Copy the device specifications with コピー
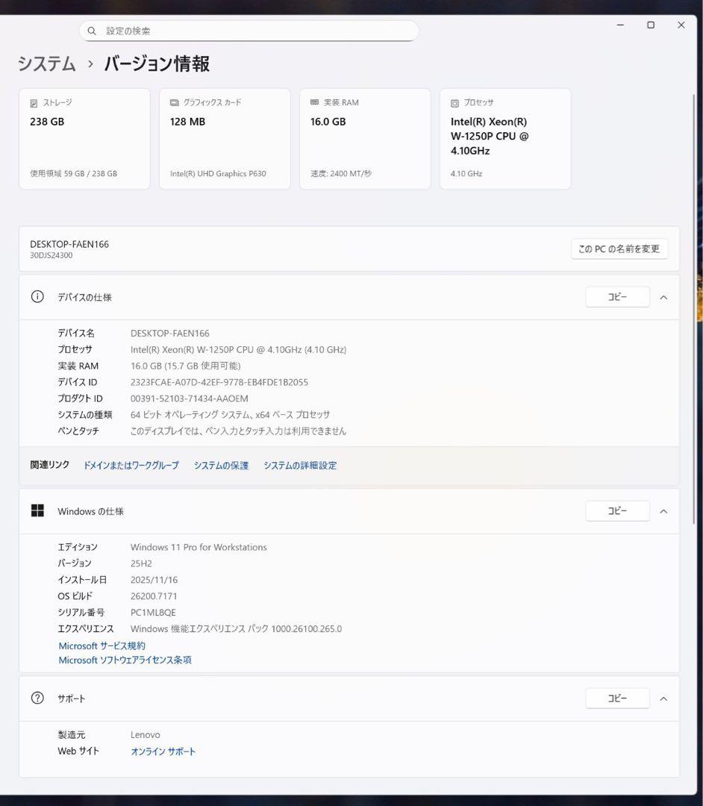 point(617,296)
